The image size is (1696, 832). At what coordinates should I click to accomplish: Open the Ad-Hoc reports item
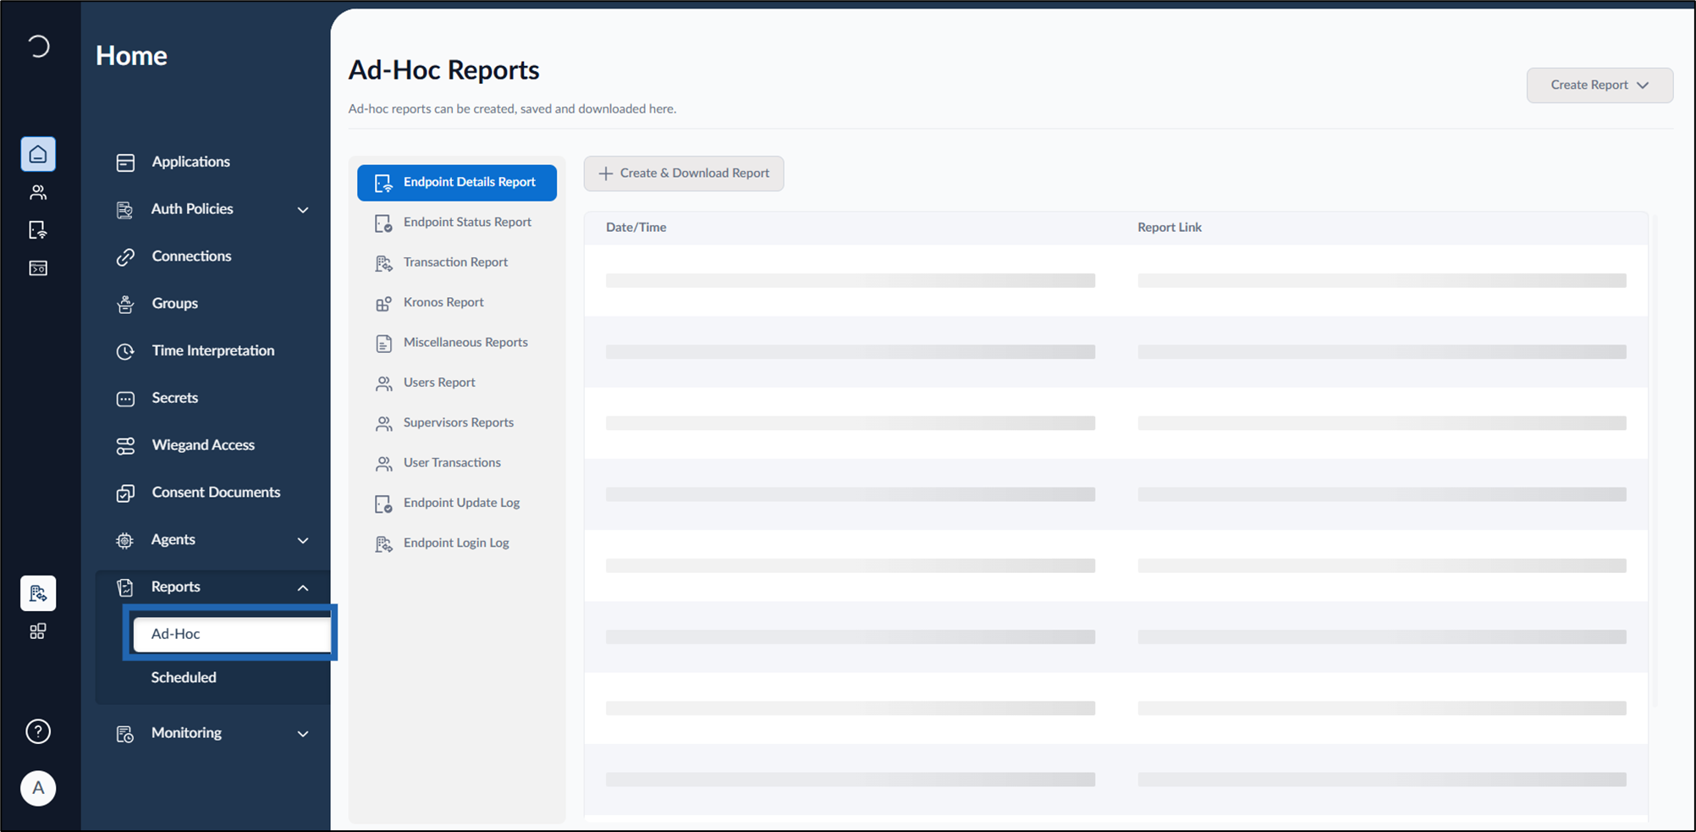[x=232, y=634]
